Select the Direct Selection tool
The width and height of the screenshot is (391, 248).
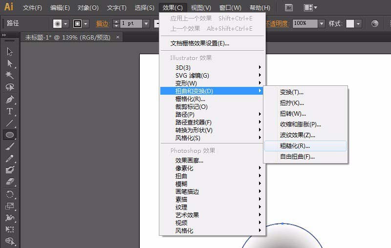10,63
